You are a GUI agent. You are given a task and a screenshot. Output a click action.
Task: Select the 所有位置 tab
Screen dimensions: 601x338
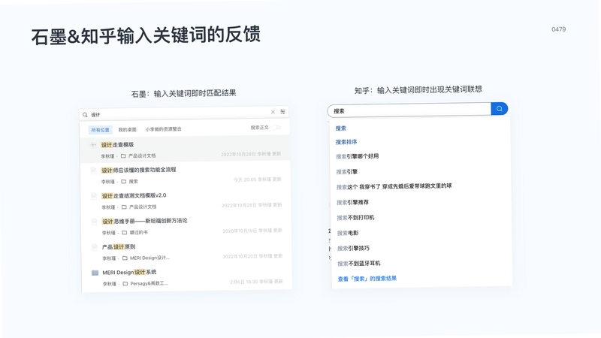pyautogui.click(x=100, y=130)
